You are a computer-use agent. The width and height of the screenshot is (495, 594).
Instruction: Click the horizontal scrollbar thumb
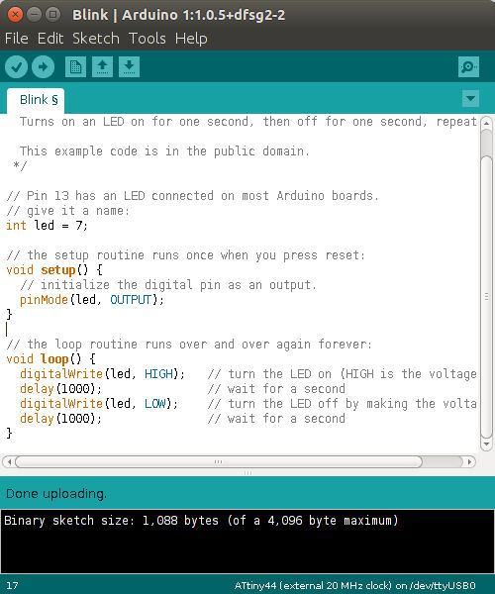point(219,461)
